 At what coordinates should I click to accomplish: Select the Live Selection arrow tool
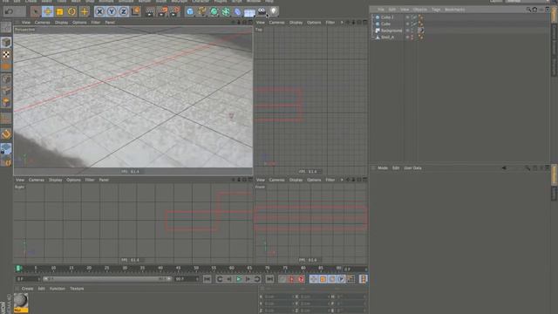(x=35, y=11)
